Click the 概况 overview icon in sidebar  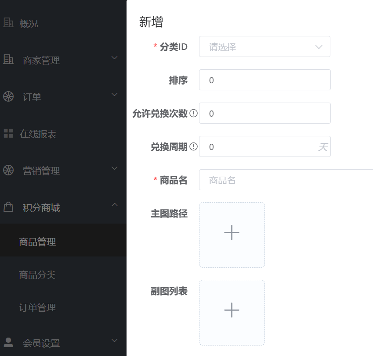pos(9,23)
